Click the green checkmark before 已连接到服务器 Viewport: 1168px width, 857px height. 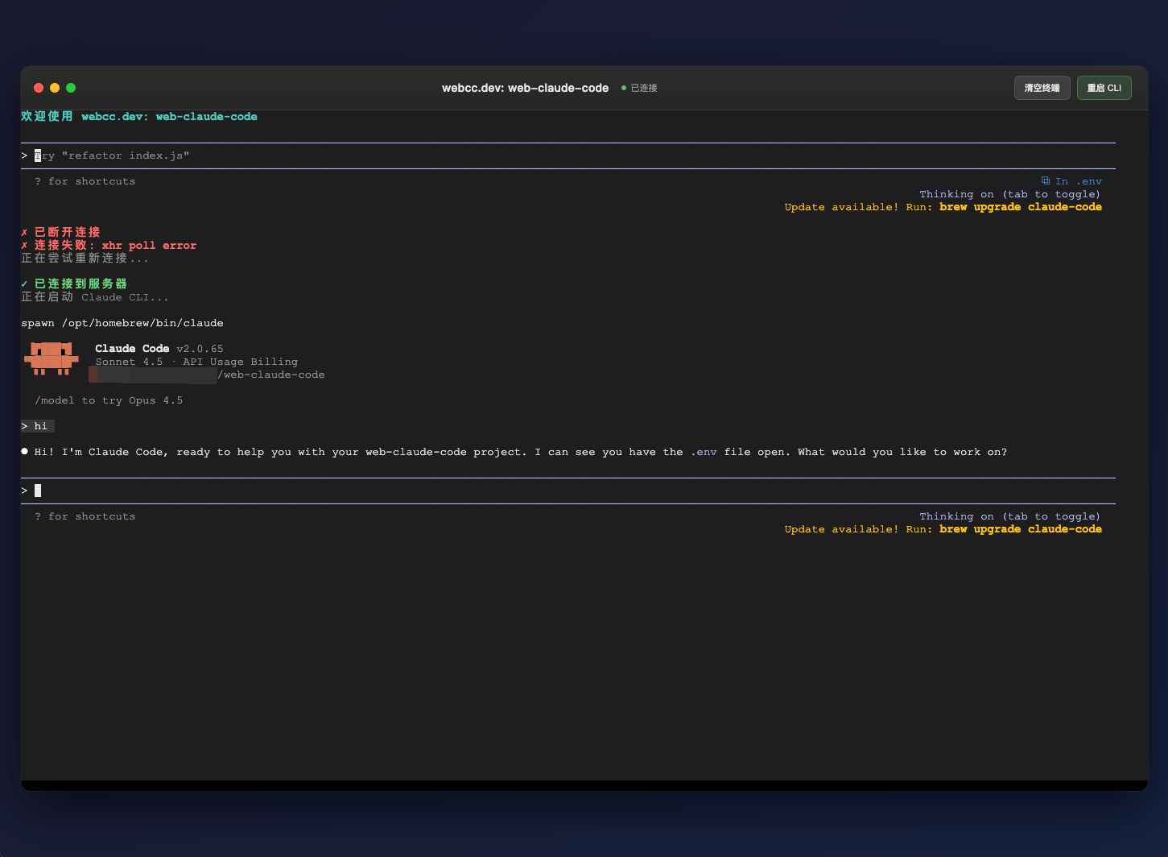[x=24, y=284]
